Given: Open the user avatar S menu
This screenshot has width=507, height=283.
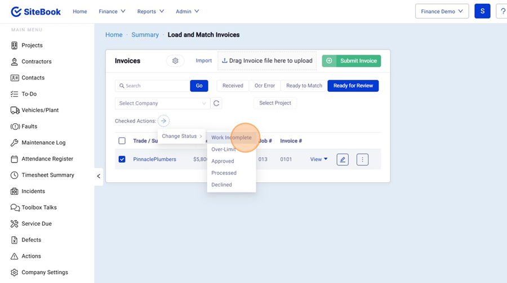Looking at the screenshot, I should click(x=482, y=11).
